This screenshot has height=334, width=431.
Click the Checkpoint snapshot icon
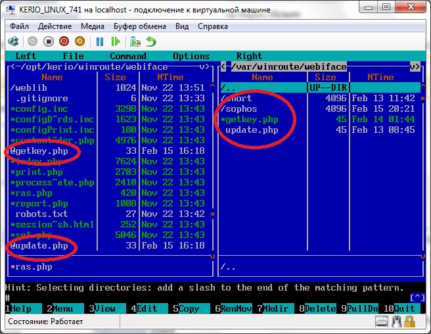point(135,41)
